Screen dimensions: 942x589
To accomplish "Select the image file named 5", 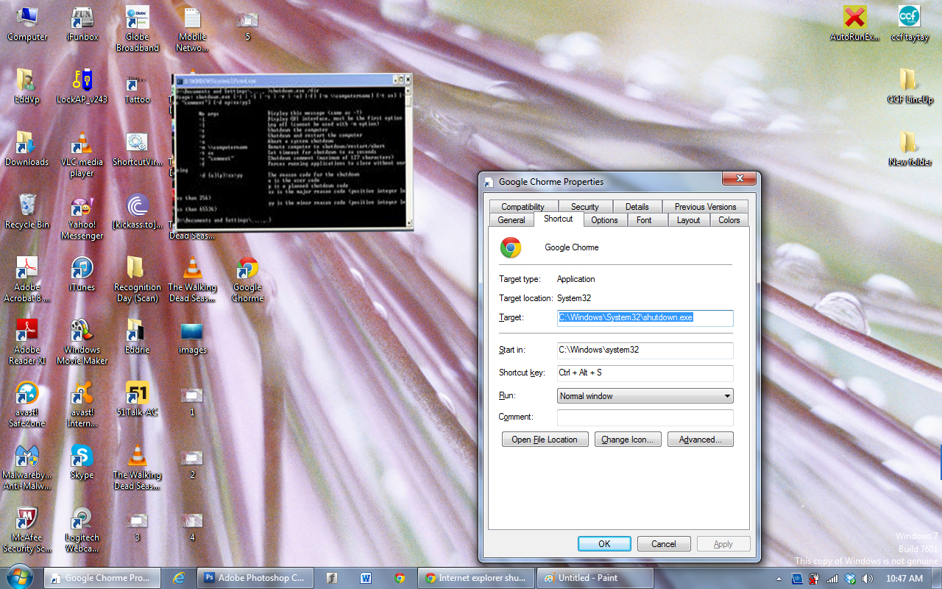I will 248,24.
